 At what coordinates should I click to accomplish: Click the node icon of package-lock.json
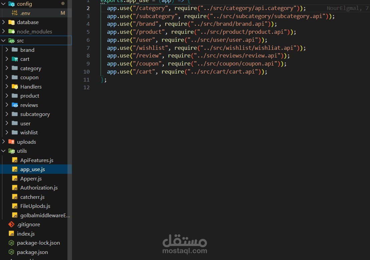11,243
